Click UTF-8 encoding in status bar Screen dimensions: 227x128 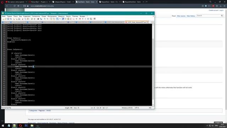point(137,108)
